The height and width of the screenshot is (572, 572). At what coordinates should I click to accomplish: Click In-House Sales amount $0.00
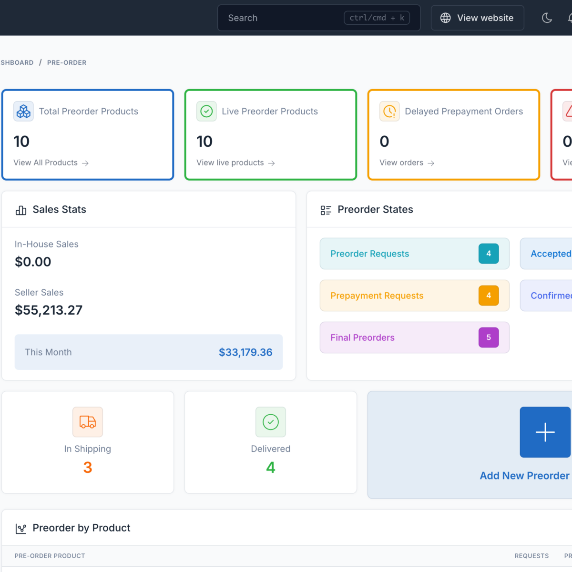[x=33, y=262]
